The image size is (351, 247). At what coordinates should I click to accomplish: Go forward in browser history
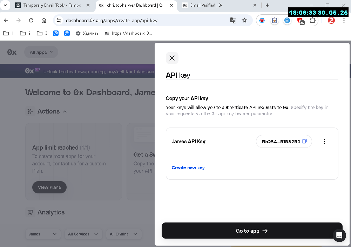(19, 20)
